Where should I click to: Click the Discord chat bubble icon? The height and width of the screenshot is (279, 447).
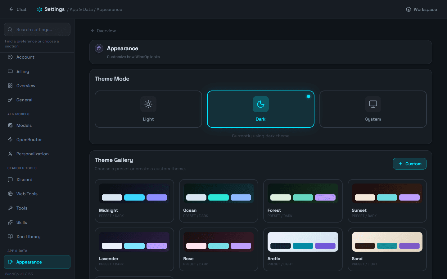coord(10,179)
